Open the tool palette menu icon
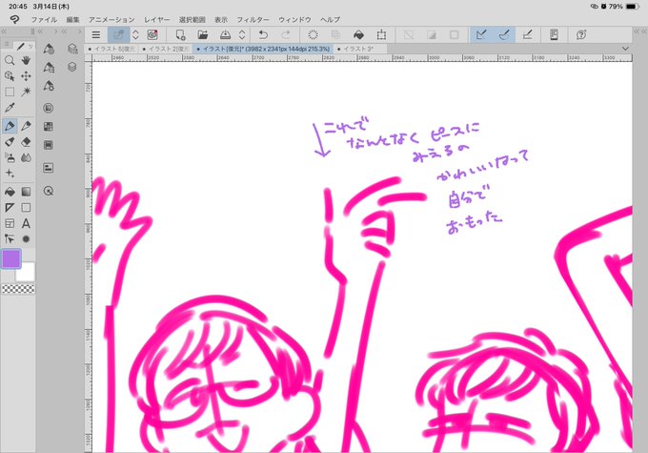The width and height of the screenshot is (648, 453). point(7,44)
